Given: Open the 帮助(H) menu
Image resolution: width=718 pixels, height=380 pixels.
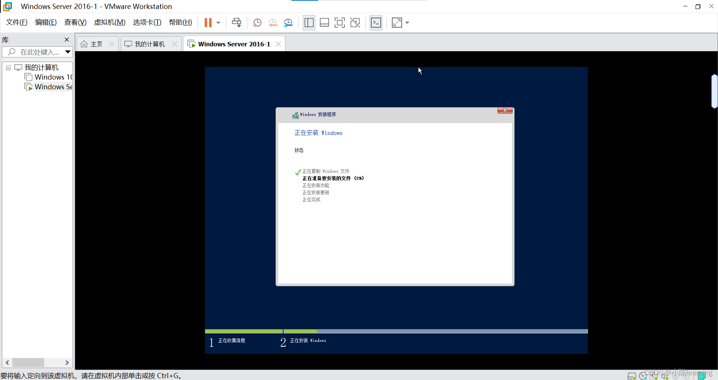Looking at the screenshot, I should click(x=180, y=22).
